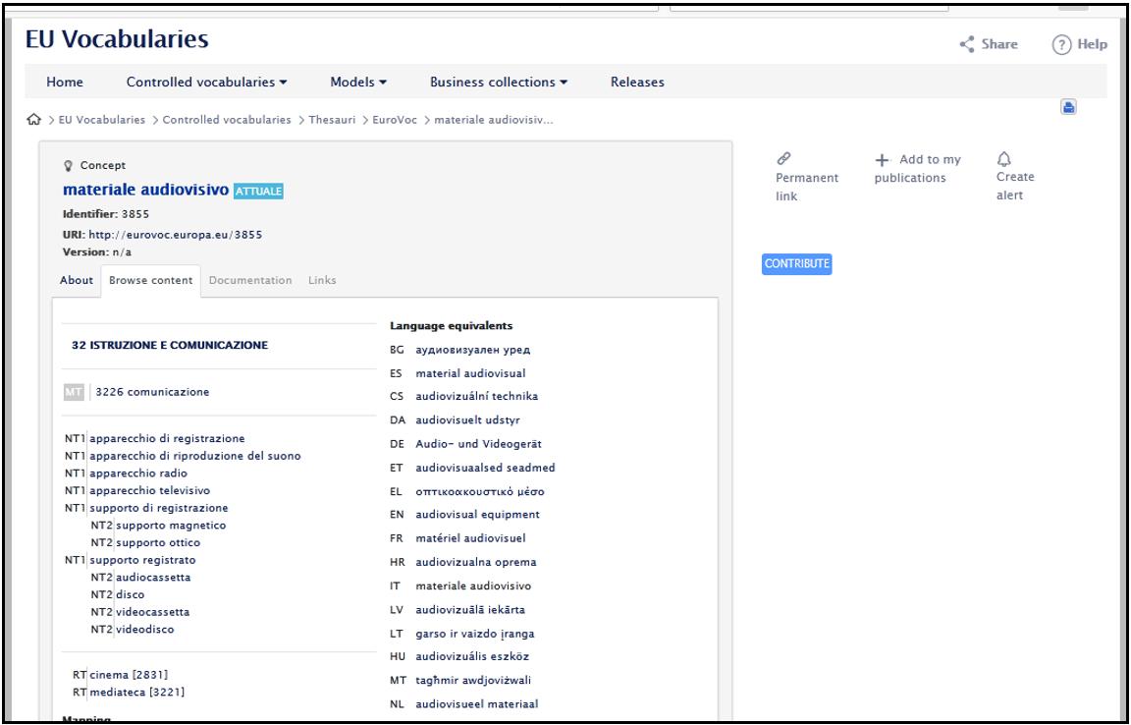Click the EU Vocabularies site title
The image size is (1131, 725).
coord(117,38)
